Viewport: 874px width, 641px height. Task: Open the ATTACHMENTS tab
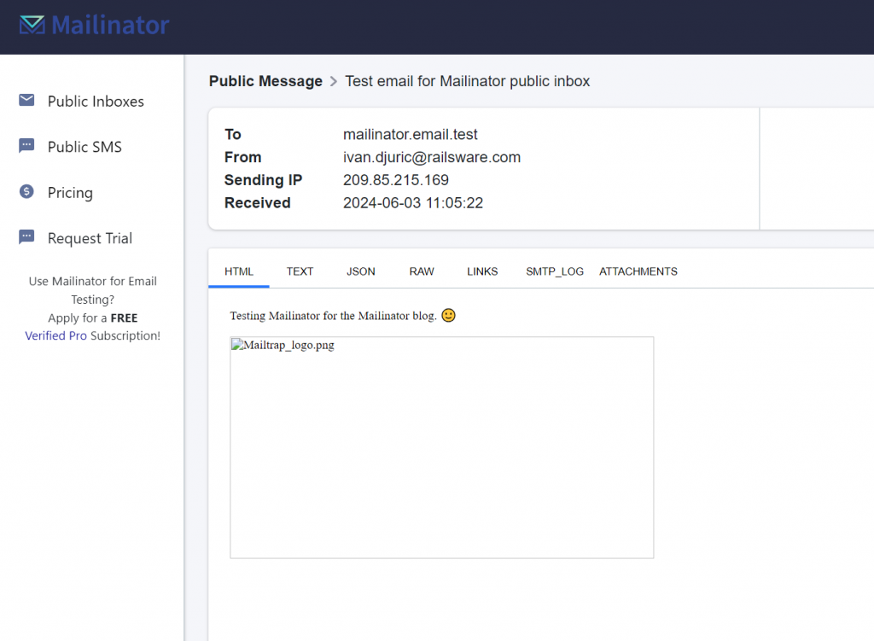[x=638, y=271]
